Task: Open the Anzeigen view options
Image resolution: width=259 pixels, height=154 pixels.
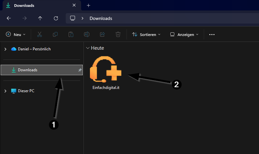Action: (x=184, y=34)
